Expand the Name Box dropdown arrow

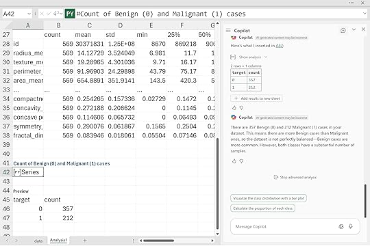[x=29, y=14]
